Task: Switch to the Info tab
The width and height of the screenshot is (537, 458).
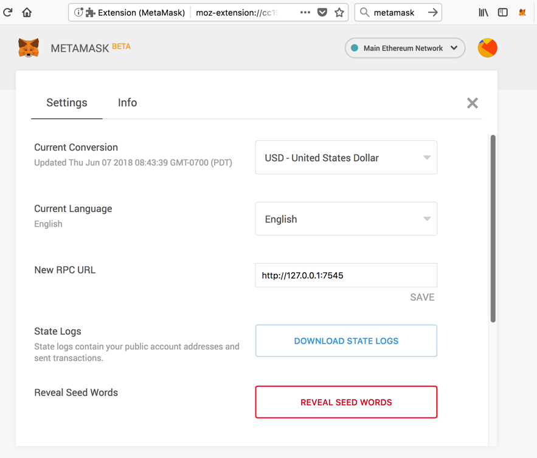Action: (x=127, y=103)
